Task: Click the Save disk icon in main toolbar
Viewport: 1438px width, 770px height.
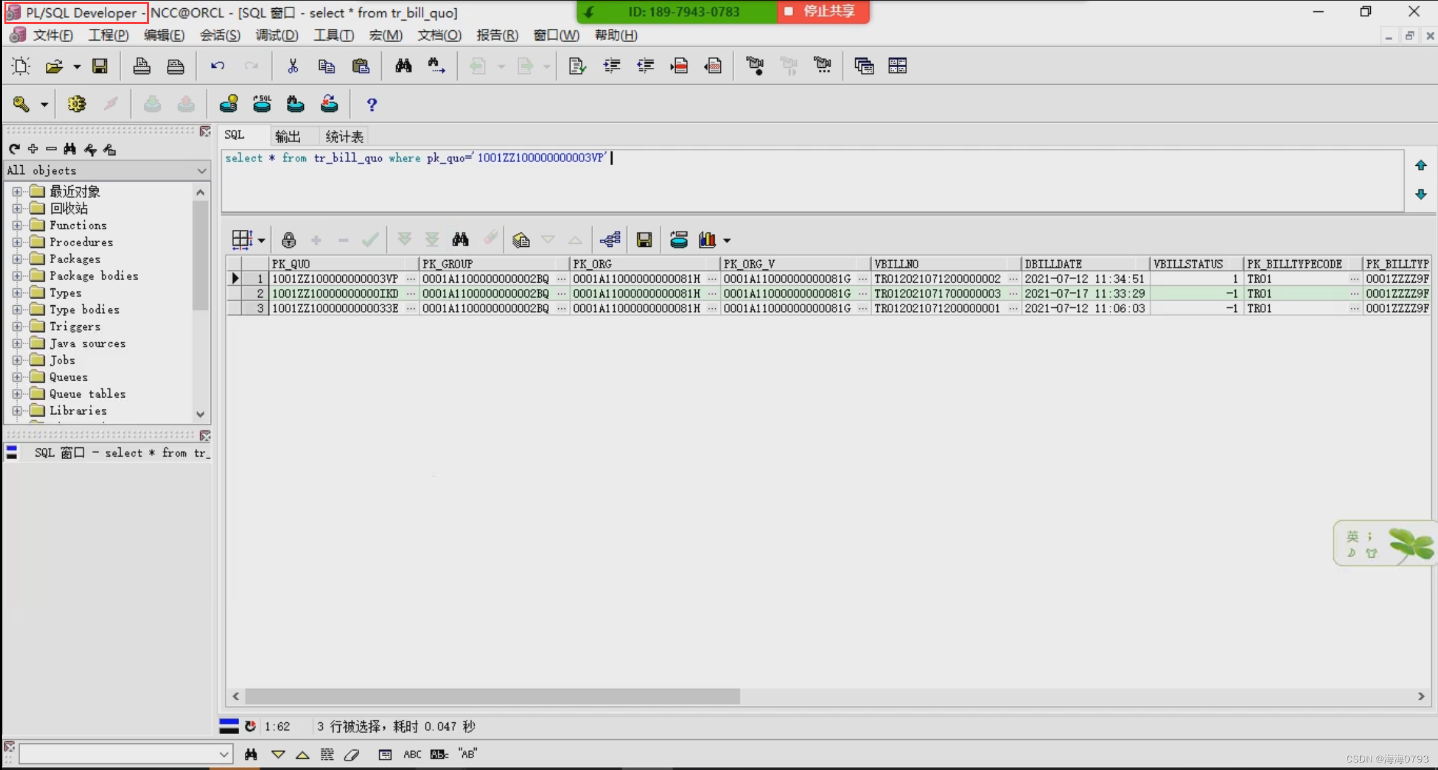Action: pos(100,66)
